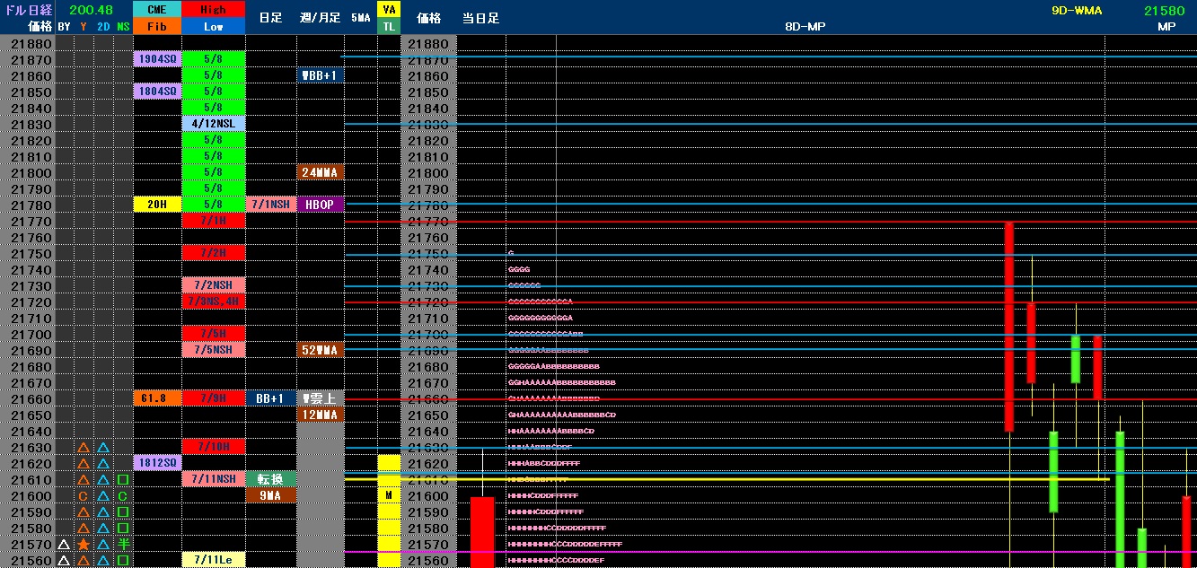
Task: Click the 8D-MP header label
Action: pyautogui.click(x=805, y=27)
